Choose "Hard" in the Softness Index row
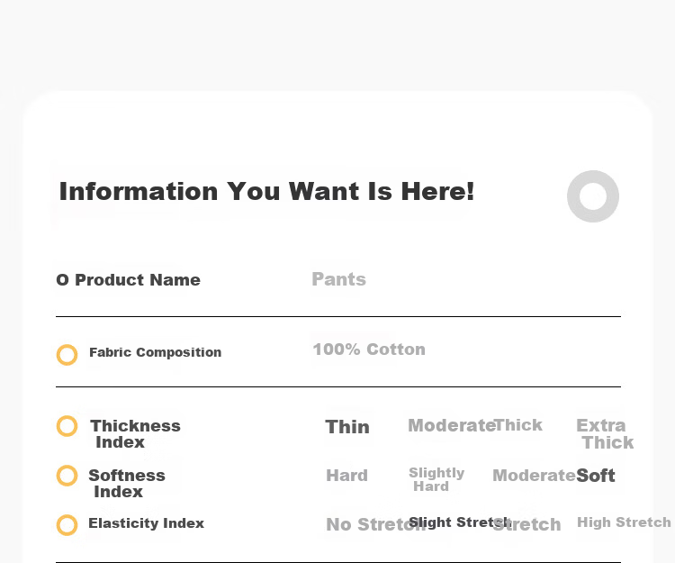Image resolution: width=675 pixels, height=563 pixels. [347, 476]
